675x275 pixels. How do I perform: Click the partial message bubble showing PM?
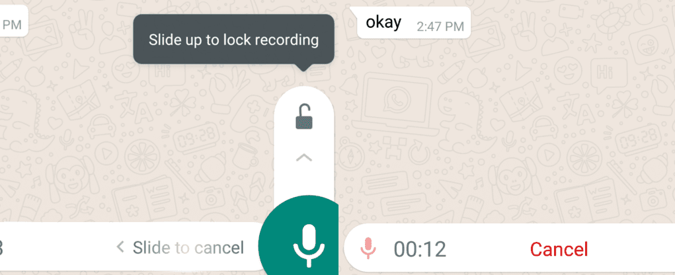[x=13, y=20]
